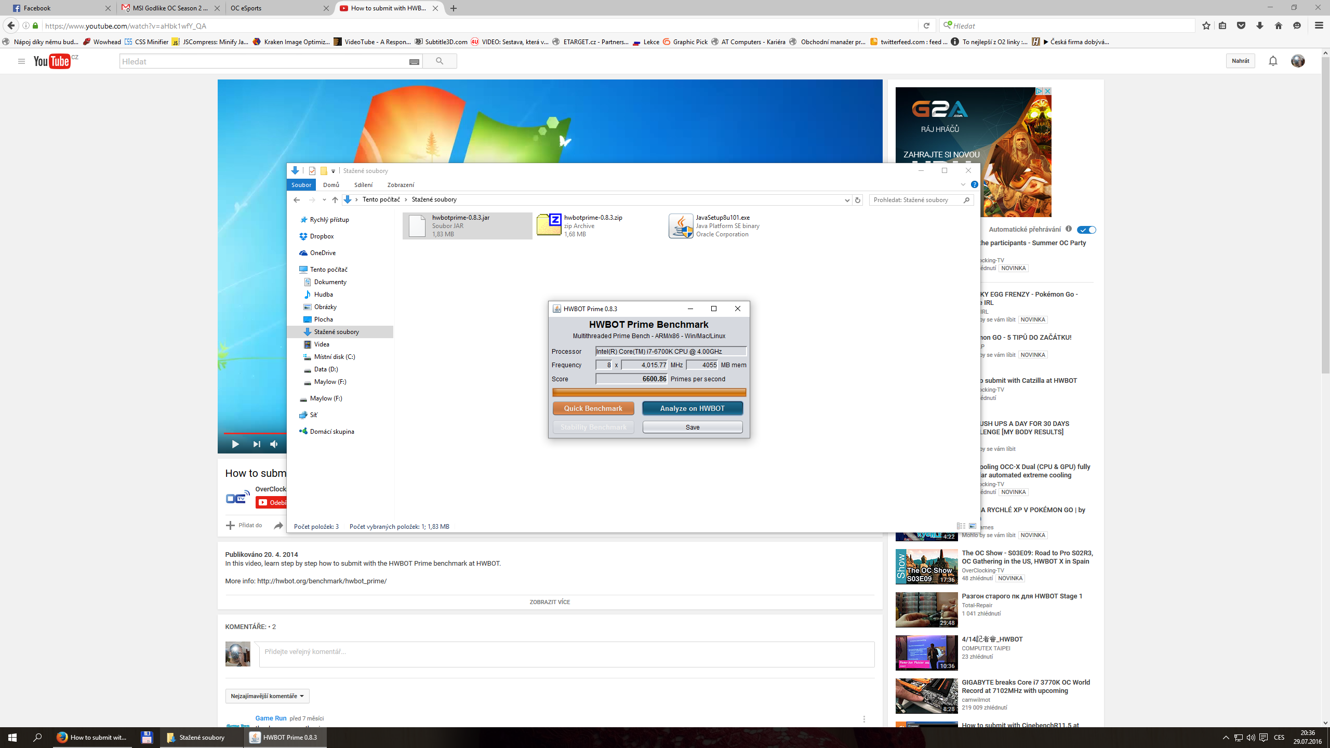Click Přidat do button under video
This screenshot has width=1330, height=748.
click(244, 526)
